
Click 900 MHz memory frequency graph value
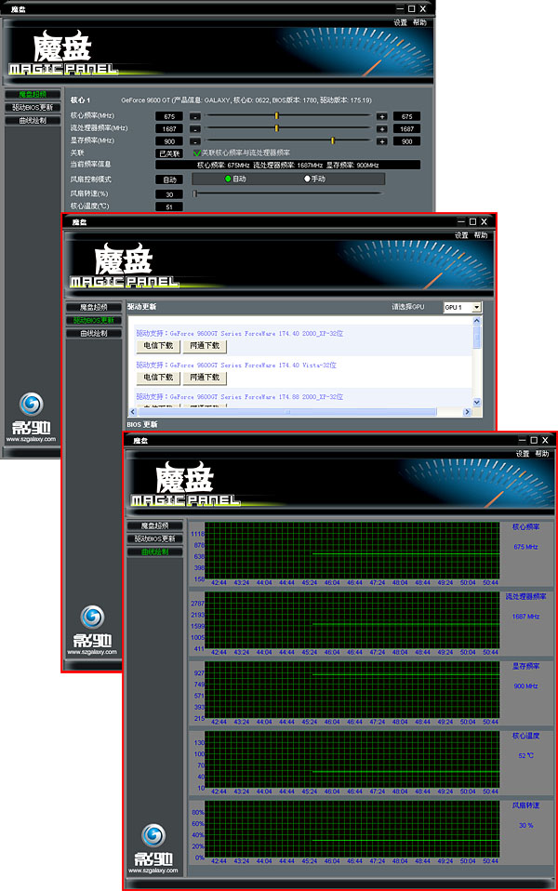coord(525,686)
